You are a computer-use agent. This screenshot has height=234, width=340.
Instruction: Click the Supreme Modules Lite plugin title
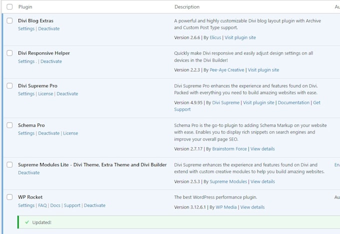(92, 164)
